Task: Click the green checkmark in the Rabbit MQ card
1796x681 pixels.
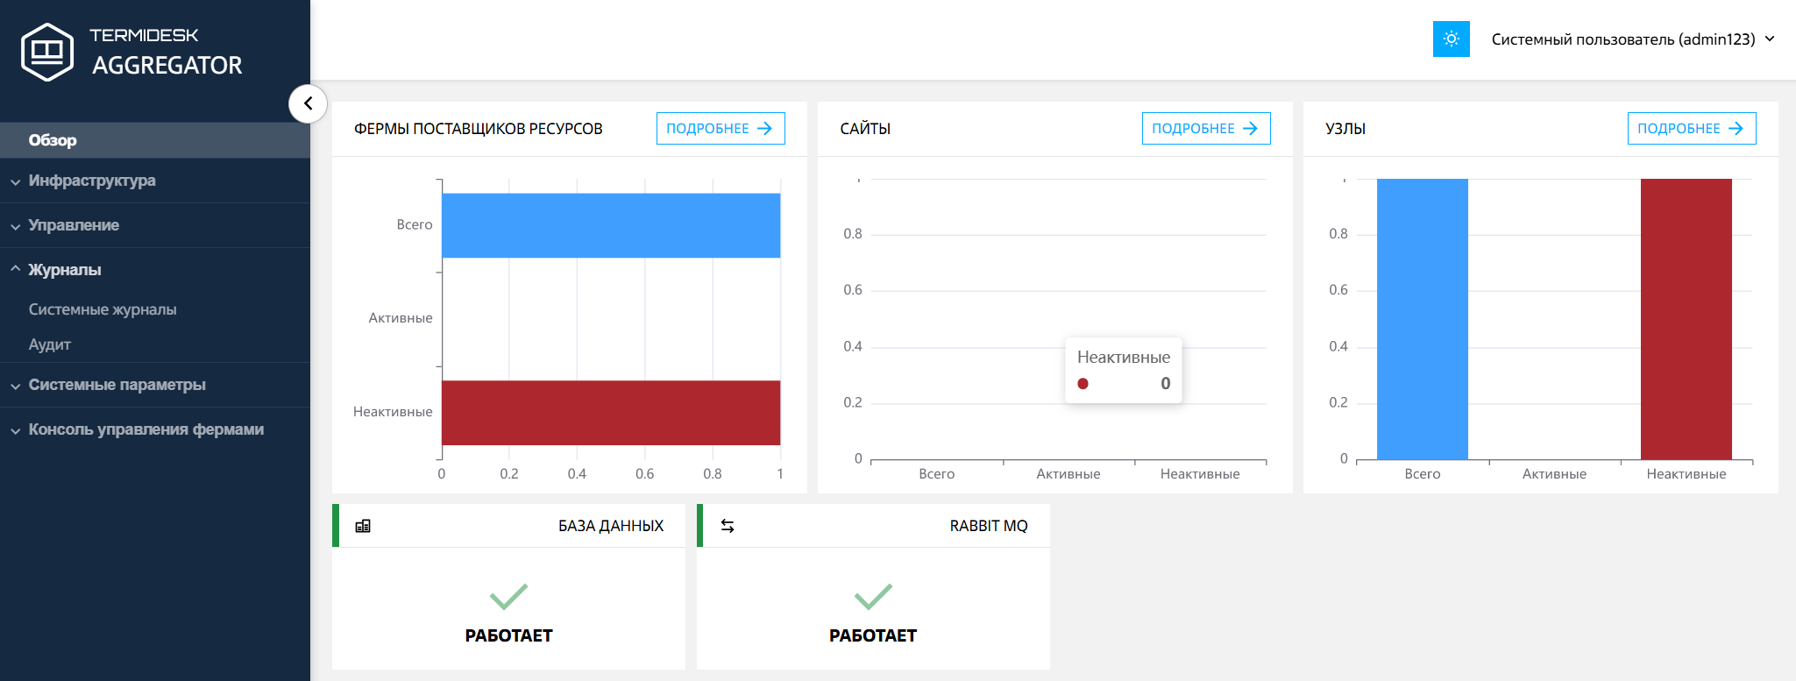Action: [x=872, y=596]
